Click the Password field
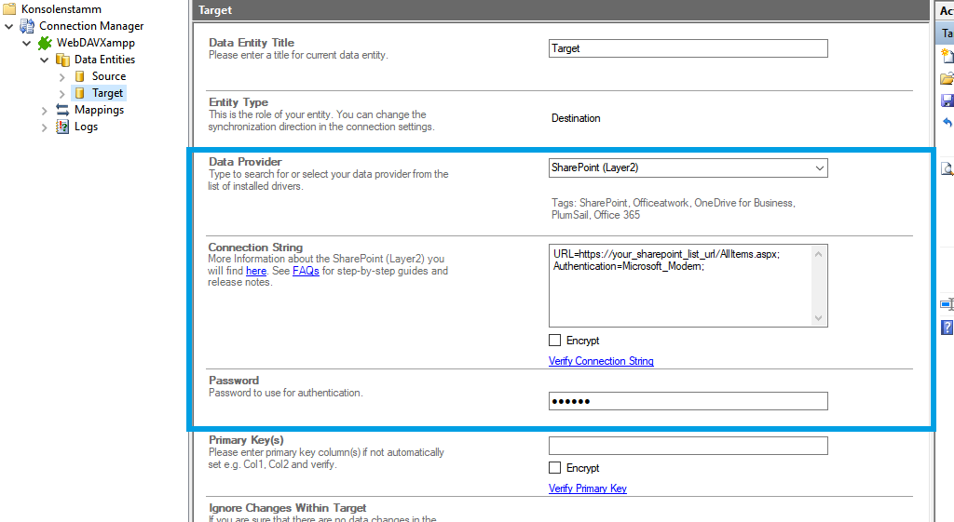Image resolution: width=954 pixels, height=522 pixels. point(688,401)
